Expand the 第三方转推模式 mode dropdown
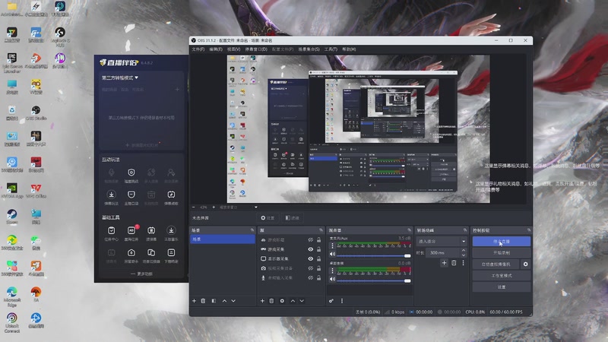Screen dimensions: 608x342 pyautogui.click(x=120, y=78)
